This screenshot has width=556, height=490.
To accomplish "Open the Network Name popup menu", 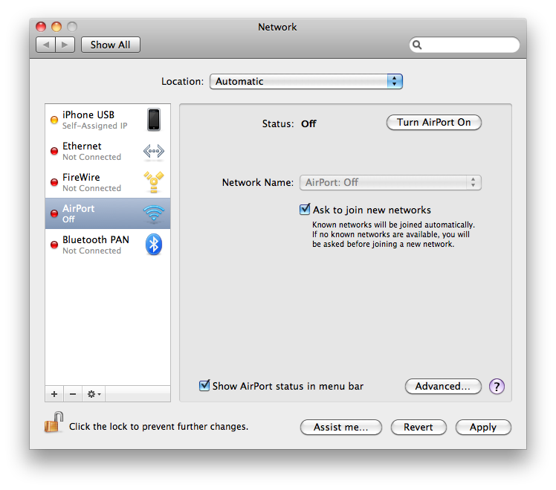I will [x=390, y=182].
